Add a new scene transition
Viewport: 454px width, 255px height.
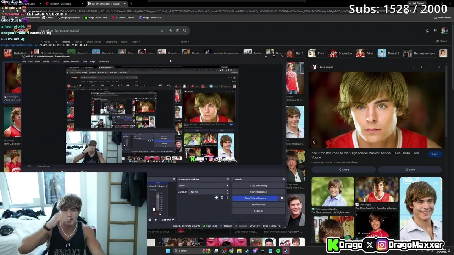pyautogui.click(x=216, y=198)
